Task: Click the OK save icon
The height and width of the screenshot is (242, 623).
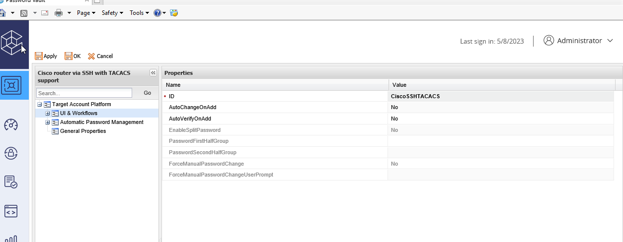Action: (69, 56)
